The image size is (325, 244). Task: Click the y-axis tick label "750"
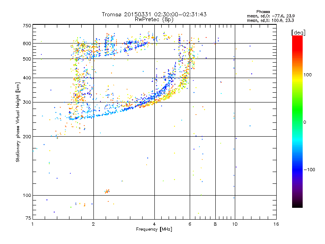pos(27,26)
